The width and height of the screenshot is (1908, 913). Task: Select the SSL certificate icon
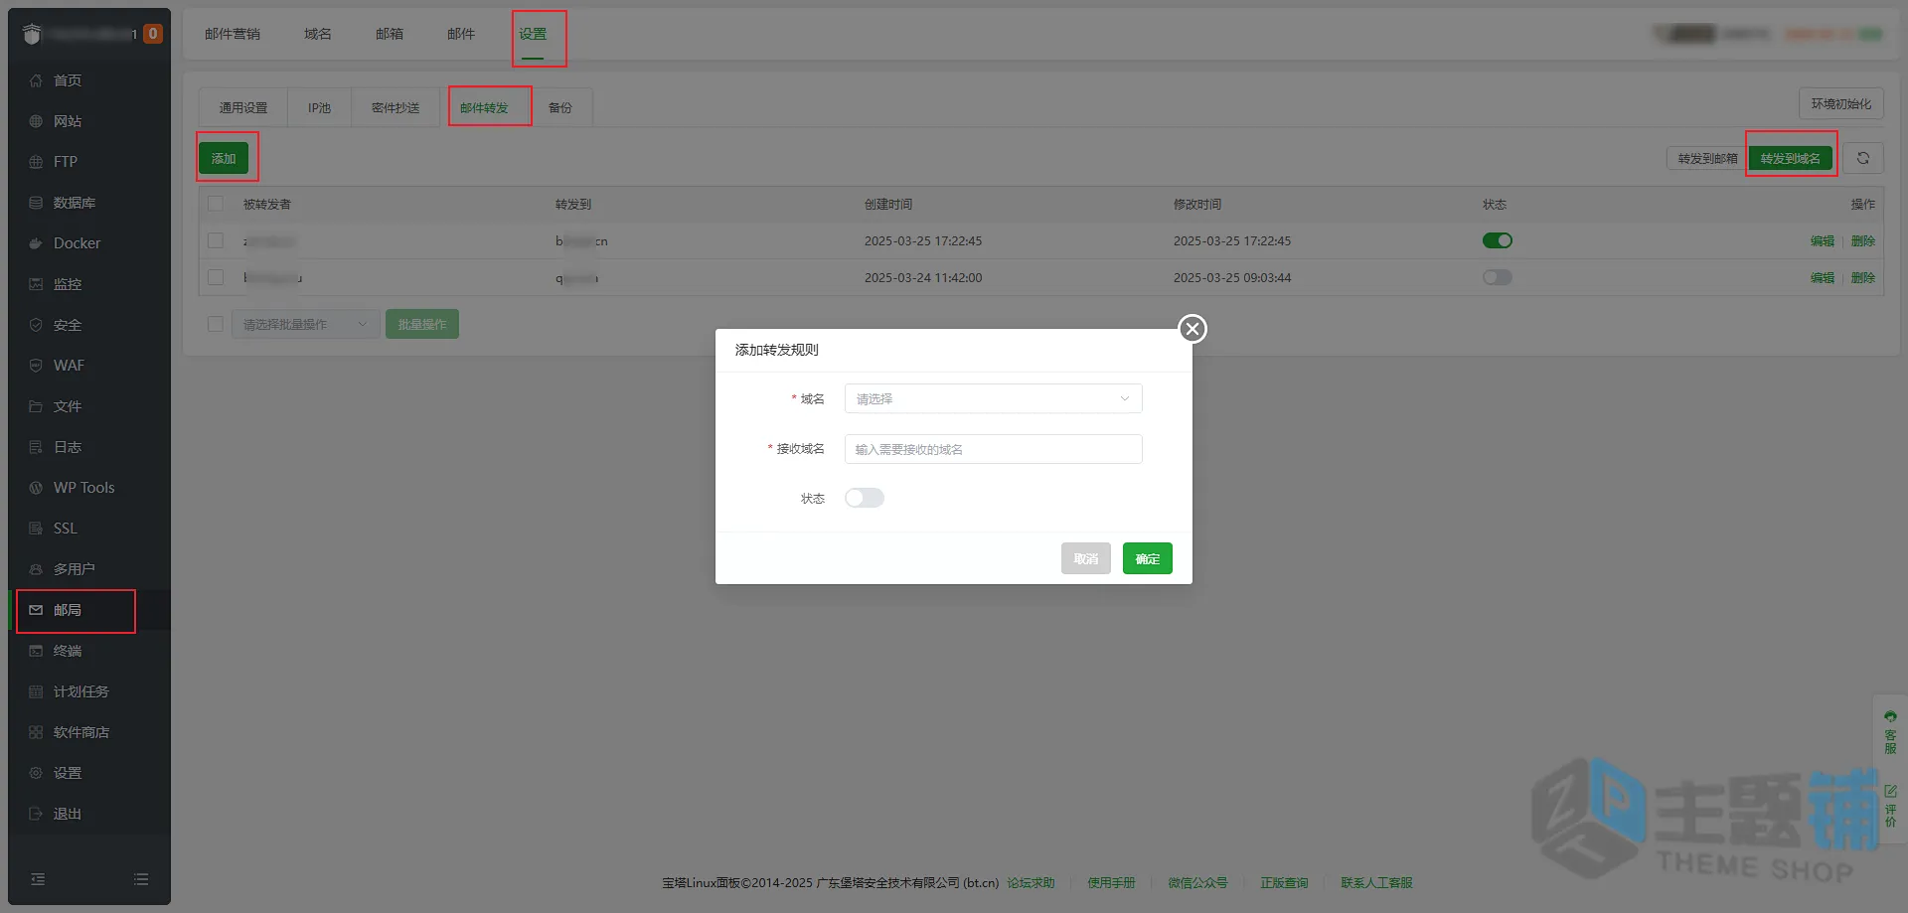[36, 529]
